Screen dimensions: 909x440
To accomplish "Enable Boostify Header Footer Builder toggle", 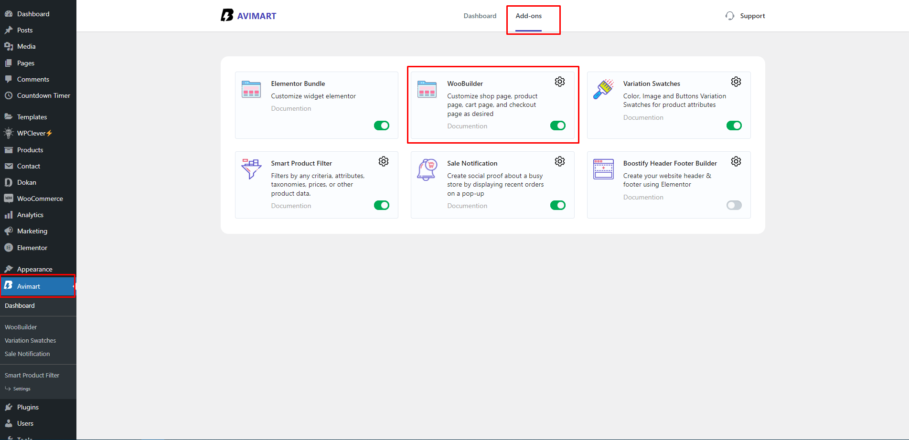I will (734, 205).
